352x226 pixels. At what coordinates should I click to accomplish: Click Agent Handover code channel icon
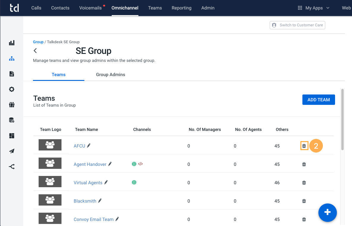pos(140,164)
